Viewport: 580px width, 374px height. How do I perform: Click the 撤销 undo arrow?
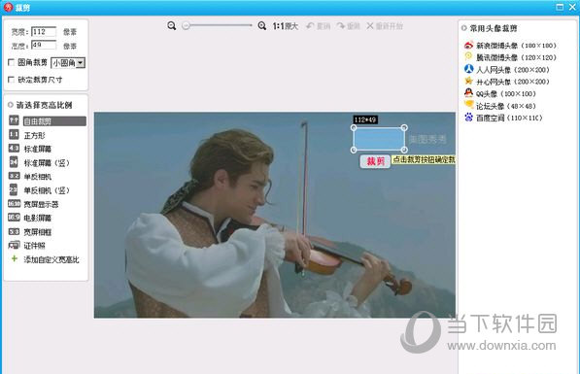pyautogui.click(x=318, y=26)
